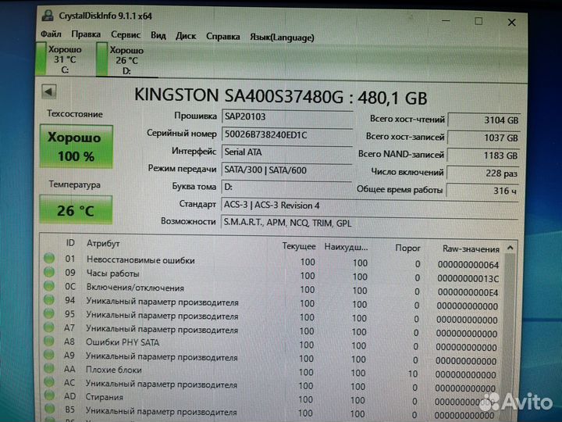Viewport: 562px width, 422px height.
Task: Click raw value 0000000000E4
Action: tap(468, 292)
